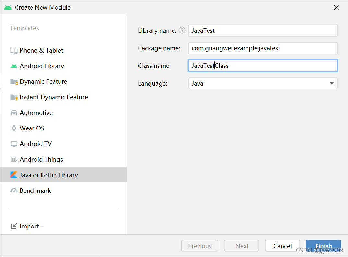The image size is (348, 257).
Task: Click the Phone & Tablet template icon
Action: (x=14, y=50)
